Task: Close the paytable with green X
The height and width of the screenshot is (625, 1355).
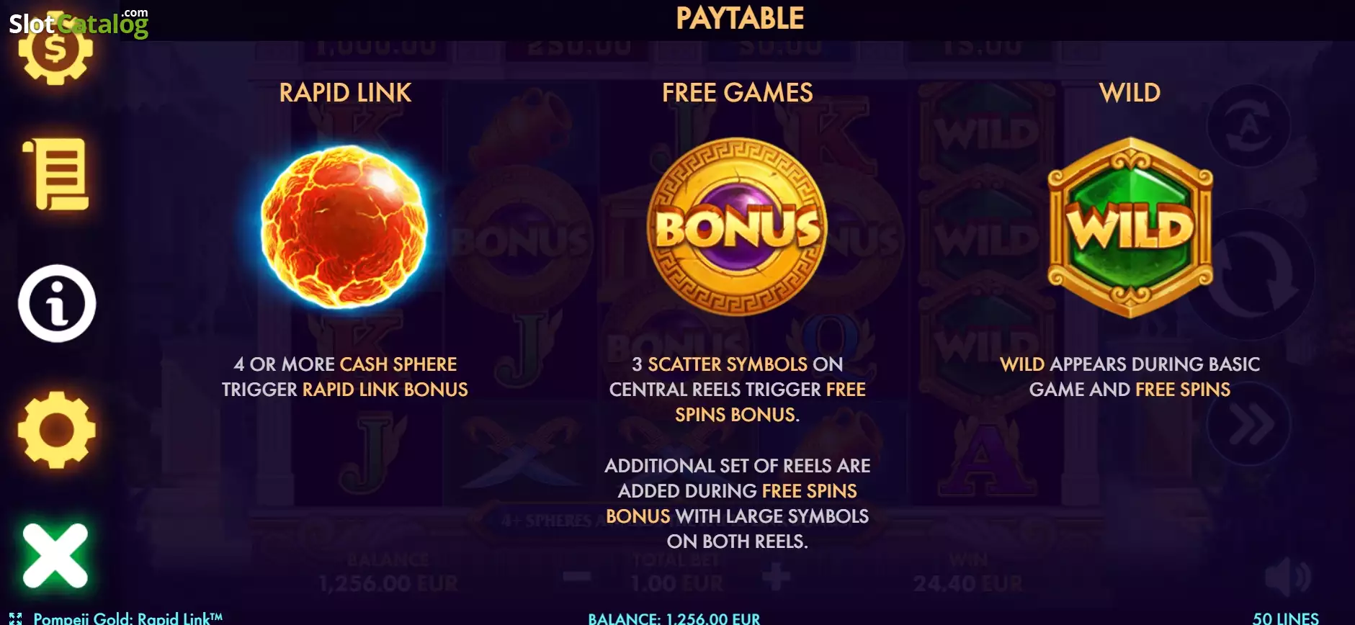Action: (x=55, y=555)
